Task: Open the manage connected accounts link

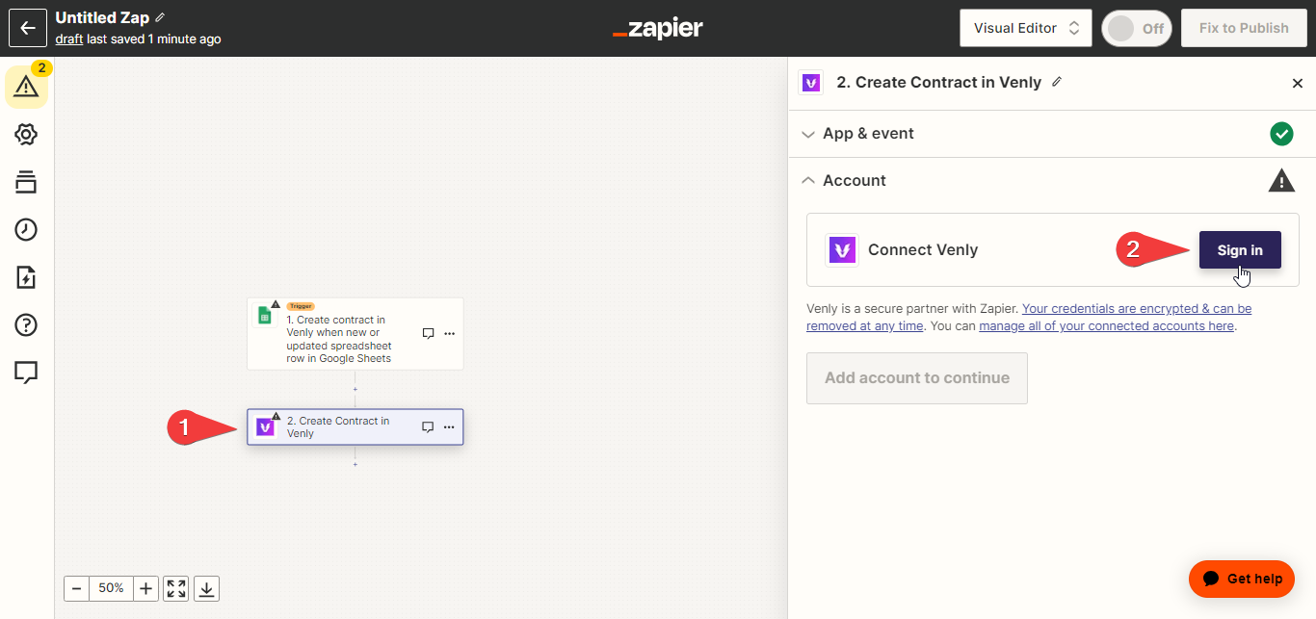Action: (x=1106, y=326)
